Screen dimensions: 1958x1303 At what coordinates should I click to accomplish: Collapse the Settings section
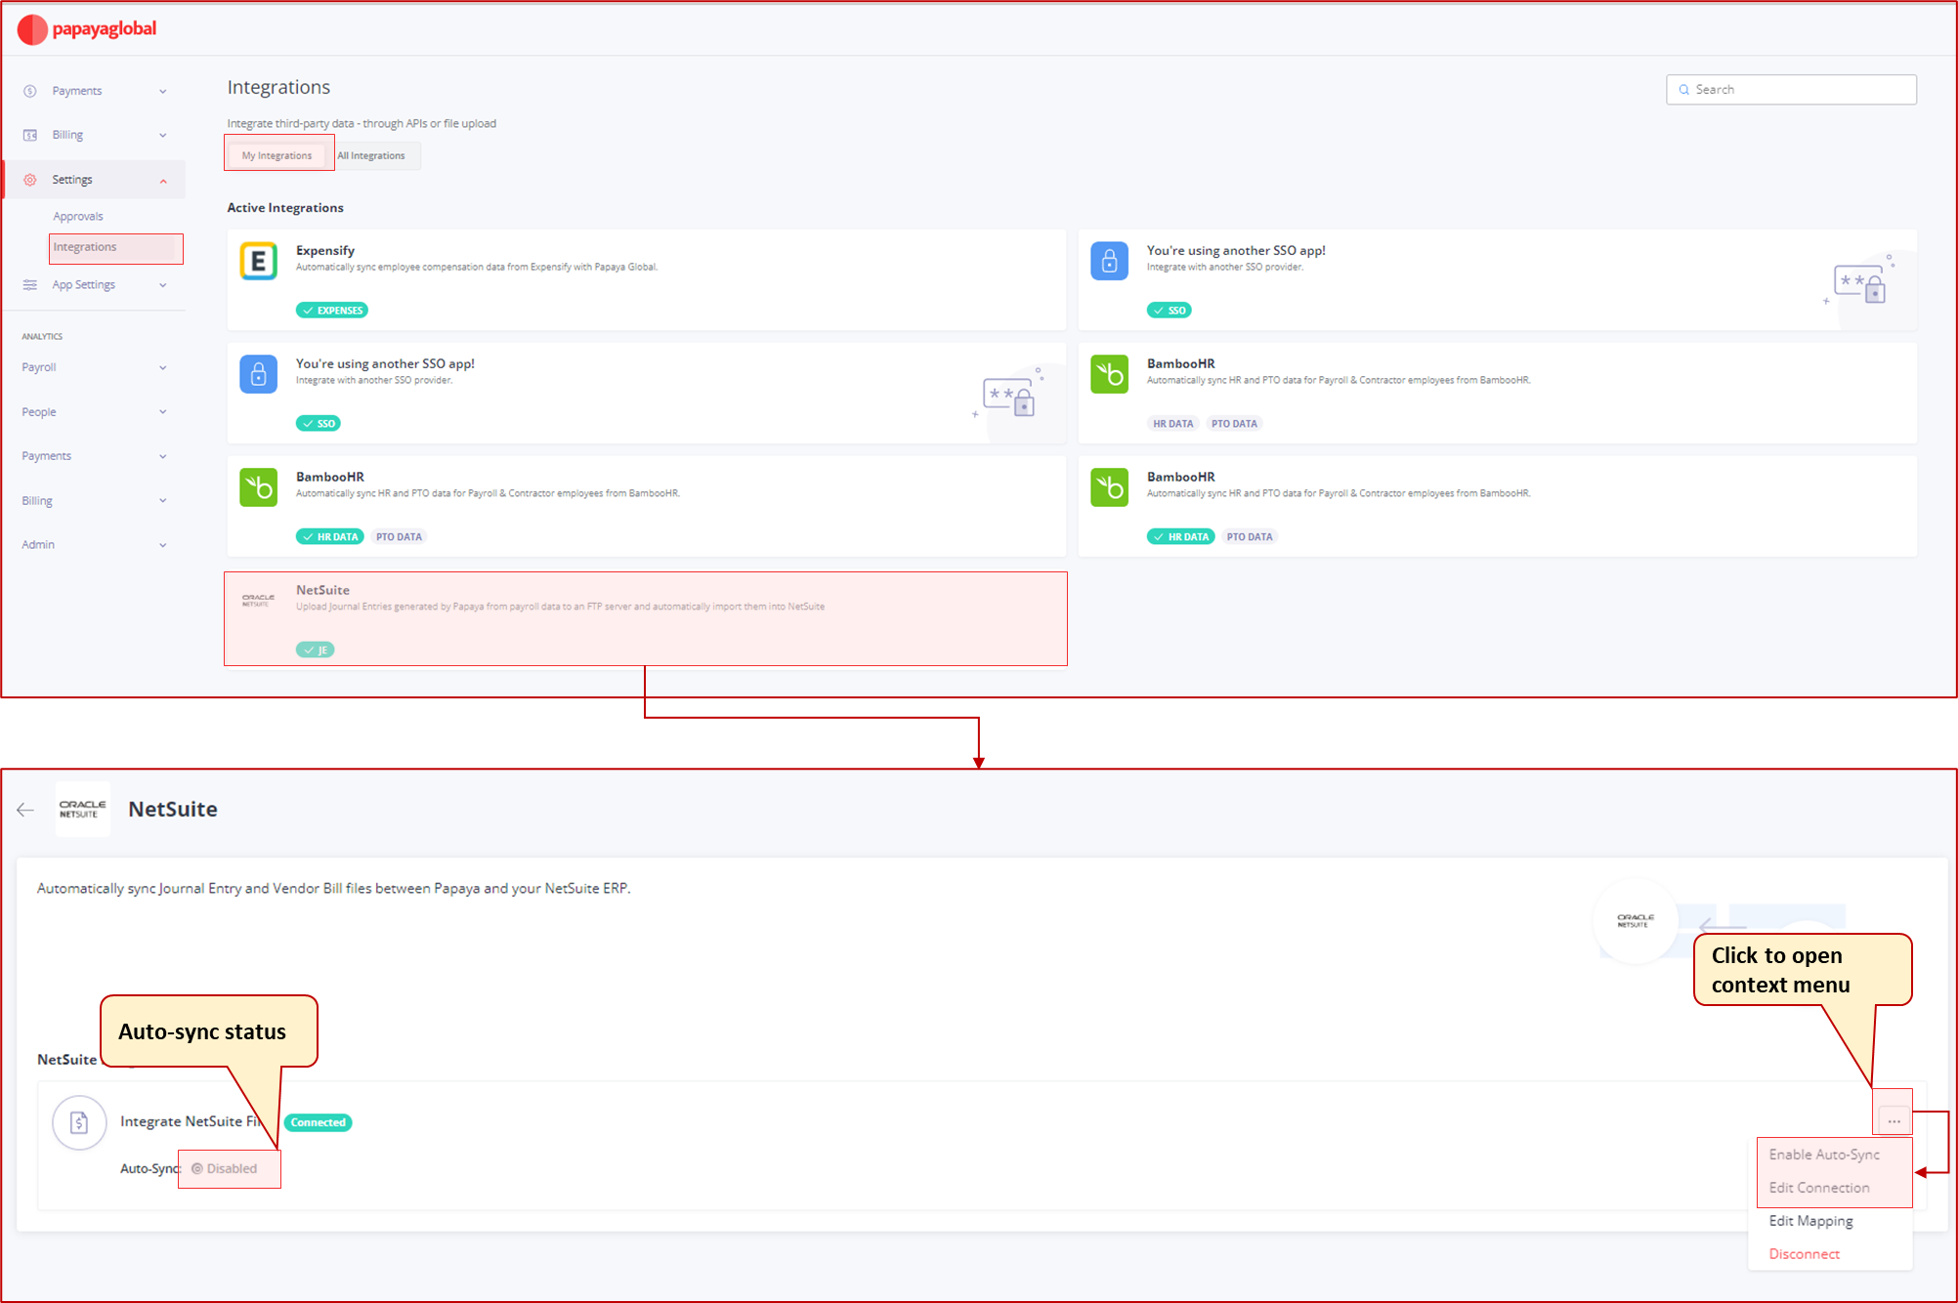tap(162, 179)
